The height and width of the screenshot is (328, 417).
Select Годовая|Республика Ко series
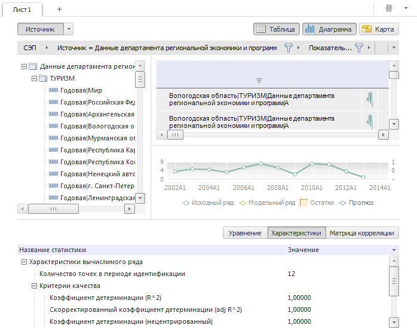tap(97, 163)
